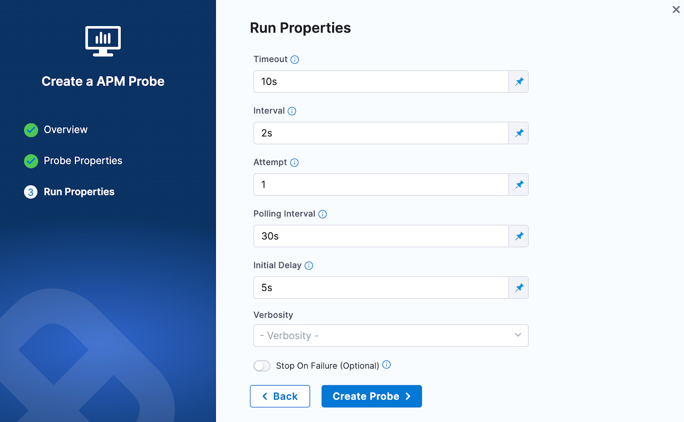
Task: Pin the Interval field value
Action: pos(519,133)
